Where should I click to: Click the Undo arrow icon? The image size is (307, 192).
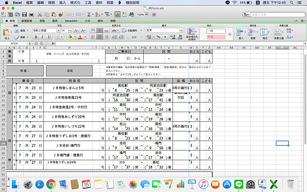pos(69,14)
